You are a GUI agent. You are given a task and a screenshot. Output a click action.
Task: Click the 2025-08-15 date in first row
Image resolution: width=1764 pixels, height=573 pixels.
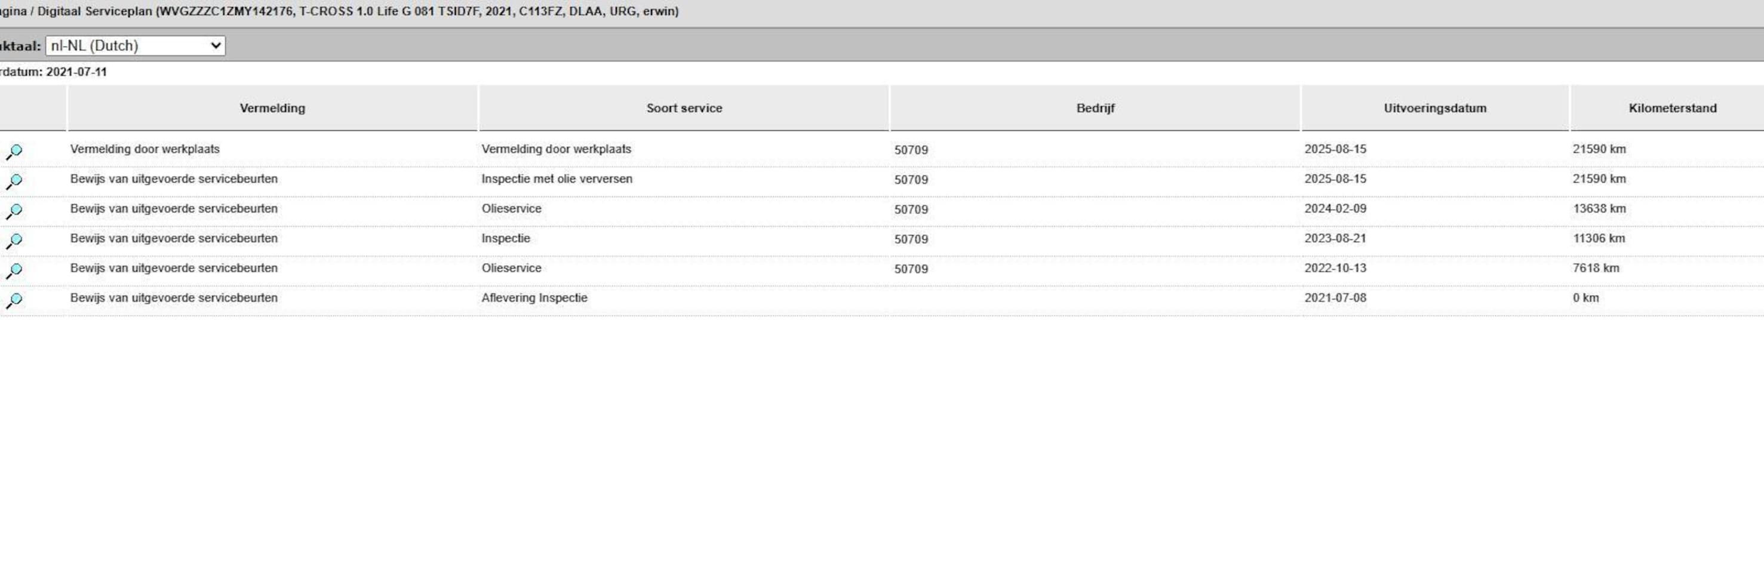pos(1335,149)
